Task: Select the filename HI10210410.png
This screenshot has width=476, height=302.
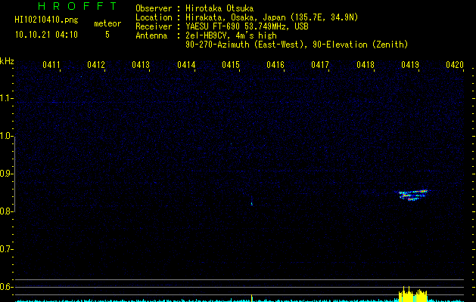Action: tap(46, 20)
